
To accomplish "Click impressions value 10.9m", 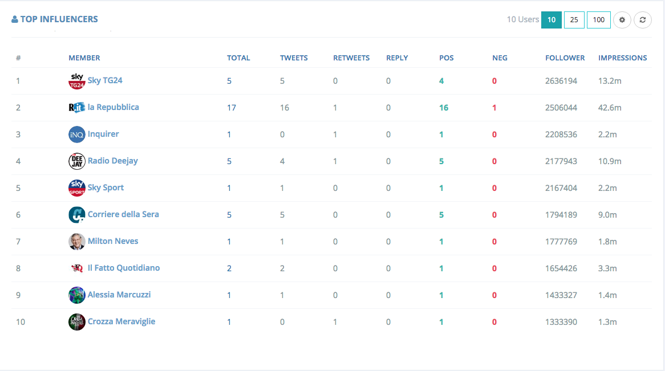I will pos(610,161).
